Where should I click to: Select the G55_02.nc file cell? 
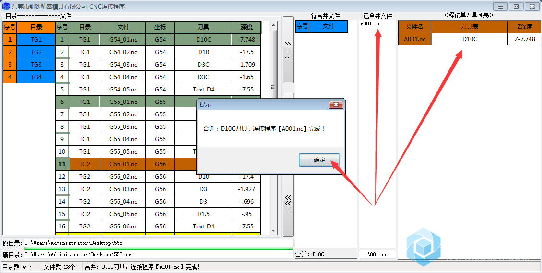coord(123,114)
